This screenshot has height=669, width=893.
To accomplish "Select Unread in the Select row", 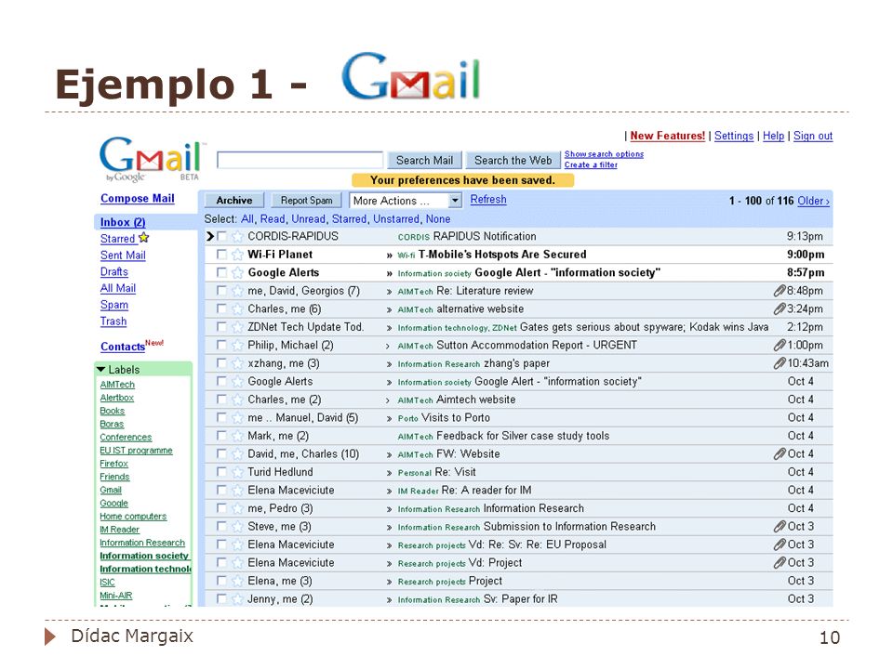I will point(309,219).
